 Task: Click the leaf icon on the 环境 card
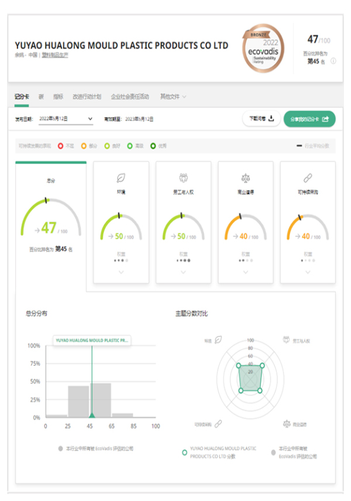tap(121, 178)
